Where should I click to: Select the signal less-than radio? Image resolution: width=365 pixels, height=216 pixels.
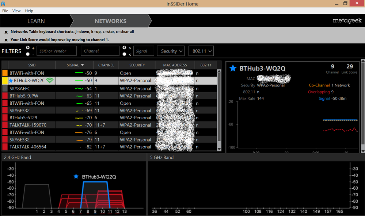124,54
